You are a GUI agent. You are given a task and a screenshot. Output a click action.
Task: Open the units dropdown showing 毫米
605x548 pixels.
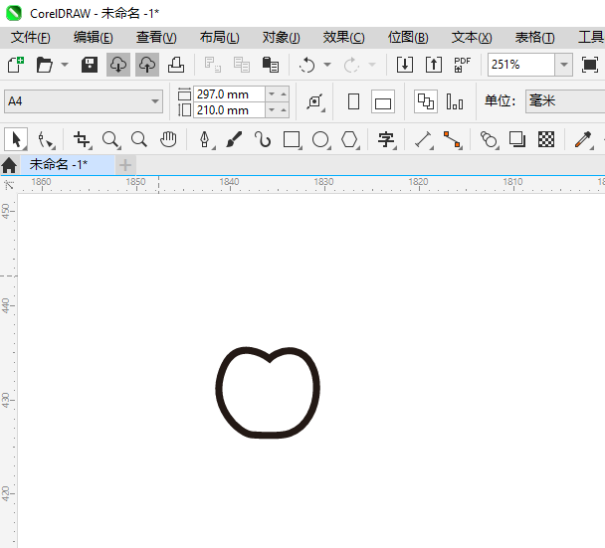point(565,101)
